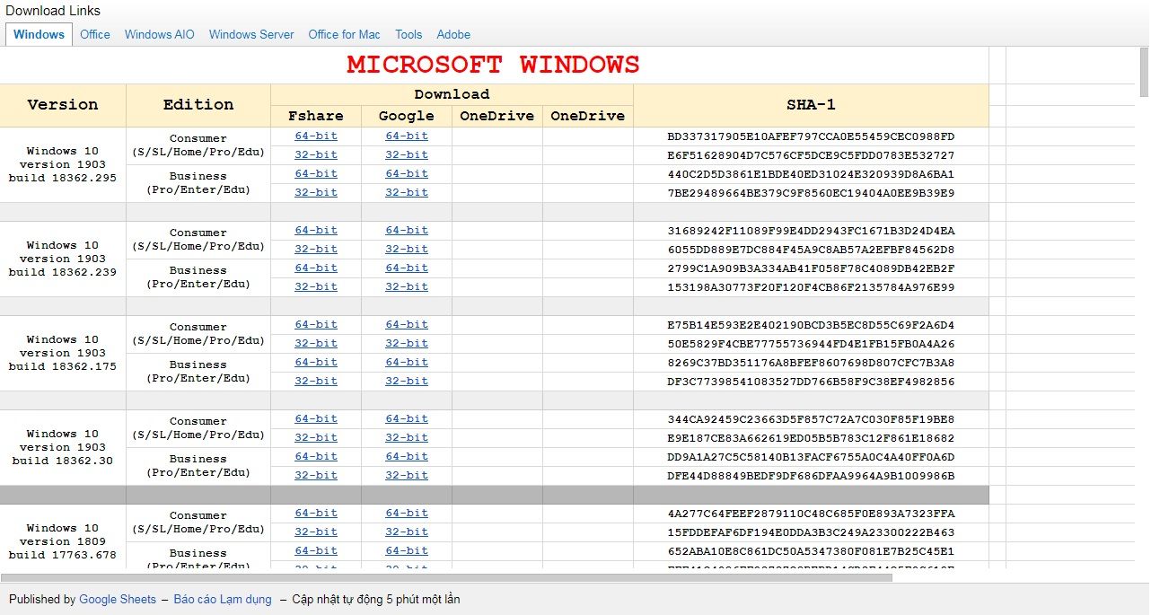Download 64-bit Google link for Consumer build 18362.30
The width and height of the screenshot is (1151, 615).
(406, 418)
